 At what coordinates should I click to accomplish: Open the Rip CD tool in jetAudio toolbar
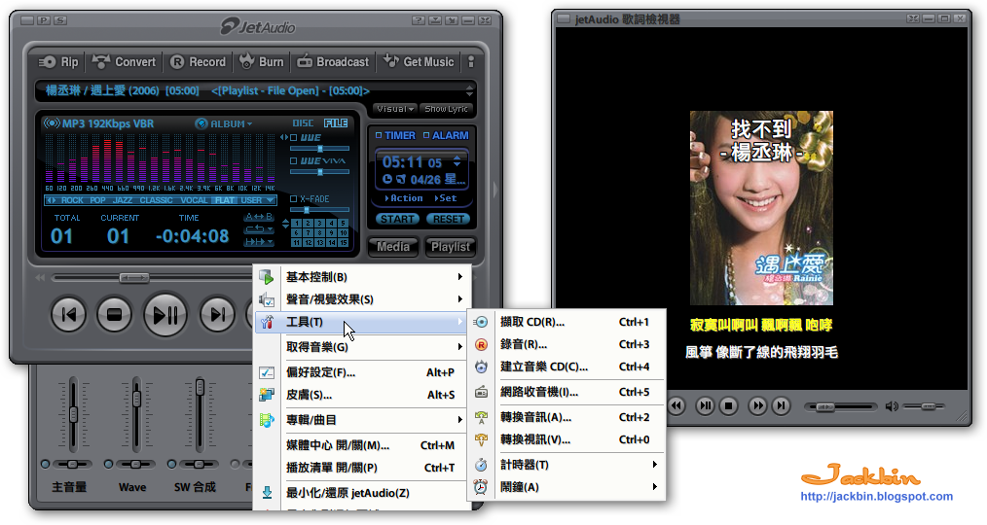coord(58,61)
